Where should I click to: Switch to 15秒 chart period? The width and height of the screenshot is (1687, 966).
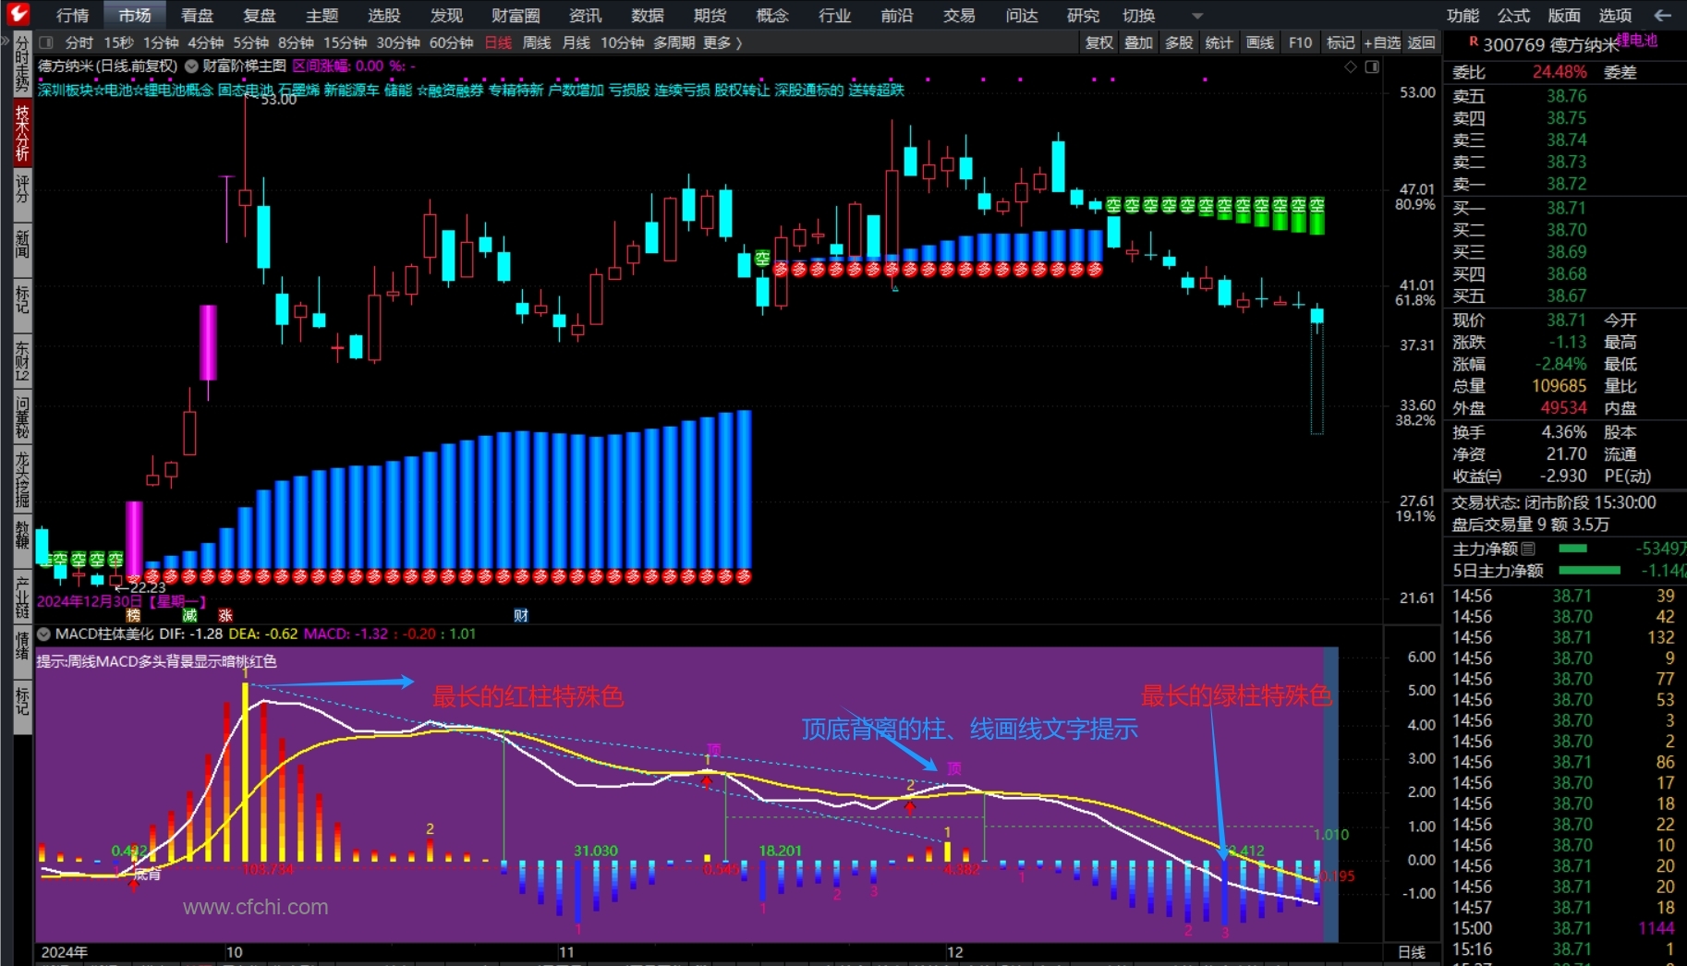coord(118,42)
